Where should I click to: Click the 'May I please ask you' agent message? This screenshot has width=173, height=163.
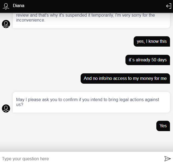[91, 102]
